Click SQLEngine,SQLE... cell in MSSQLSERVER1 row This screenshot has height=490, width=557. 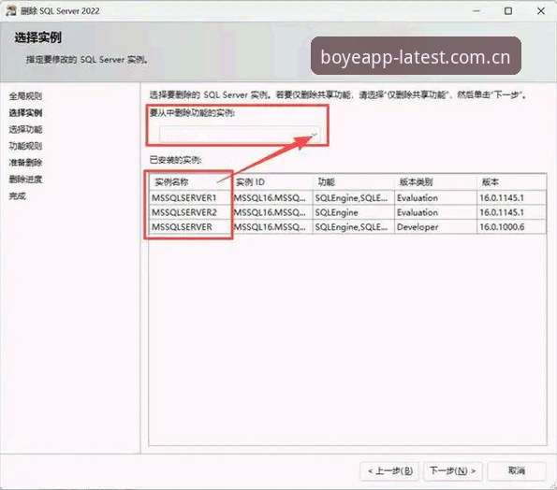354,197
